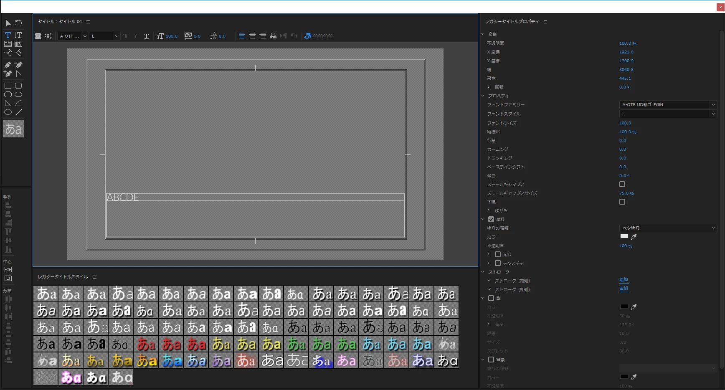This screenshot has width=725, height=390.
Task: Open the フォントファミリー dropdown
Action: tap(668, 104)
